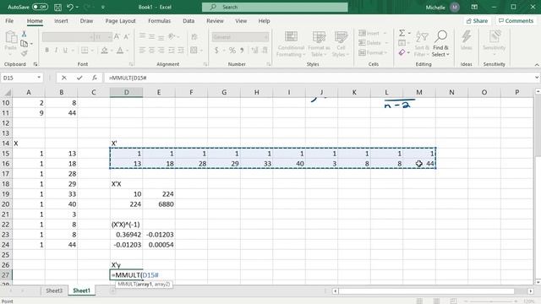Click the Copy icon
Viewport: 541px width, 304px height.
point(24,44)
